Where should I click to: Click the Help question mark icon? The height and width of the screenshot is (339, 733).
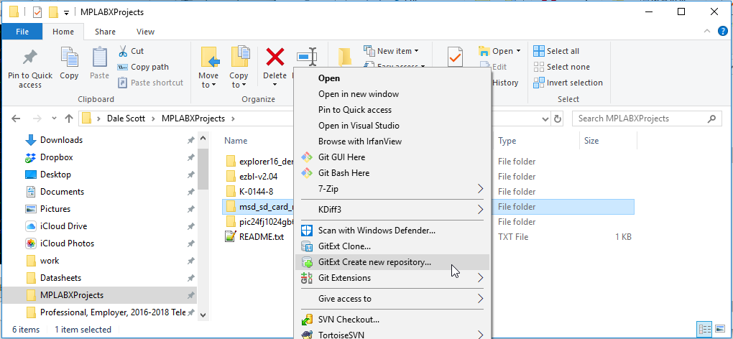(723, 32)
